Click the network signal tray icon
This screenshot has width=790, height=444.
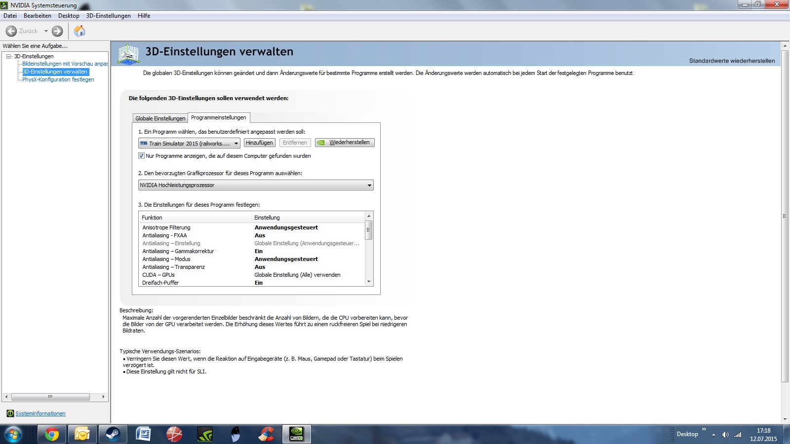click(x=738, y=435)
